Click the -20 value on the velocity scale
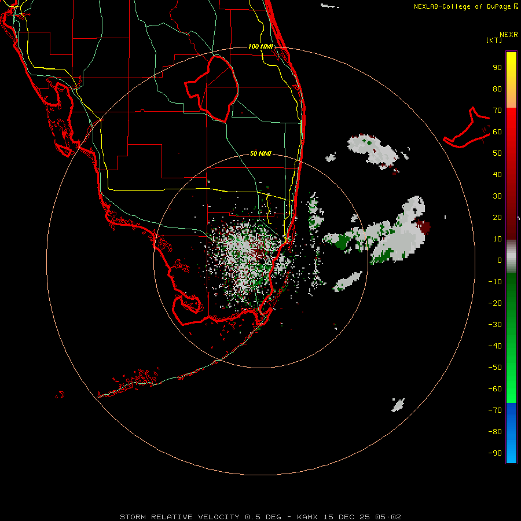 tap(495, 303)
